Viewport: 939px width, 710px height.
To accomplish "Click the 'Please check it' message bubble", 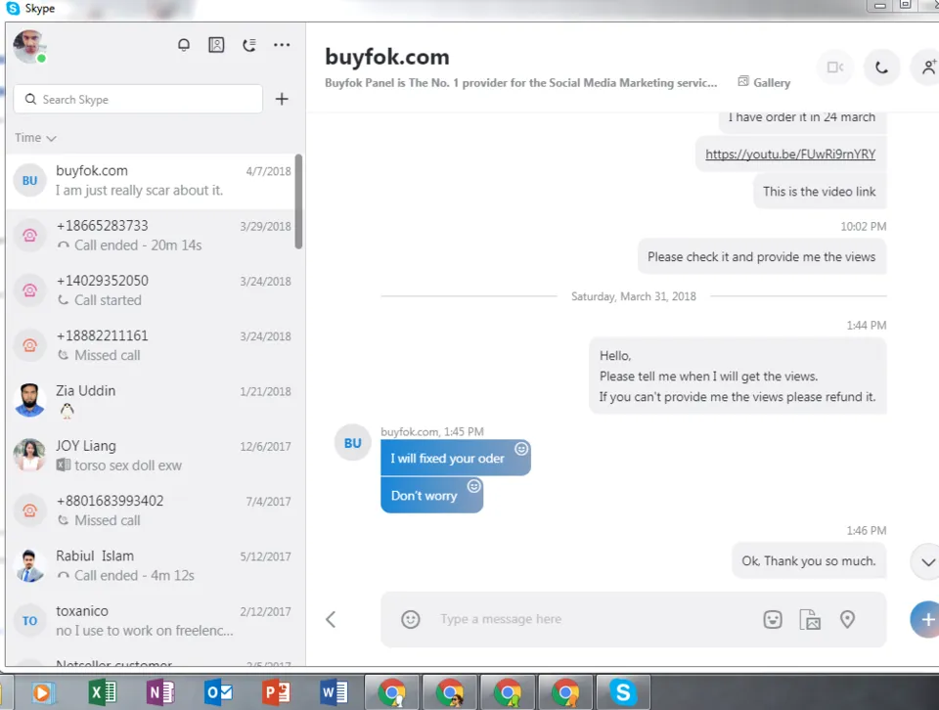I will [x=761, y=257].
